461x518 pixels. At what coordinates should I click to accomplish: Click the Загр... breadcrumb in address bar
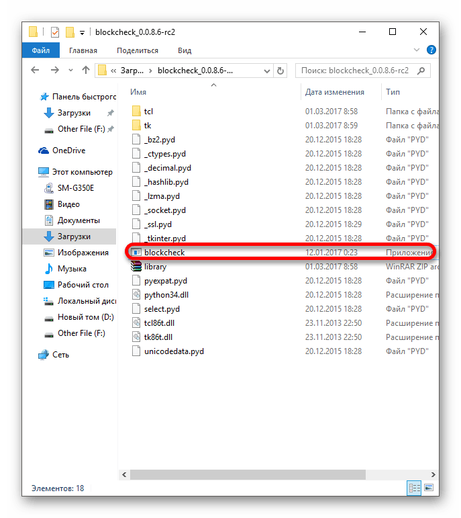click(132, 71)
